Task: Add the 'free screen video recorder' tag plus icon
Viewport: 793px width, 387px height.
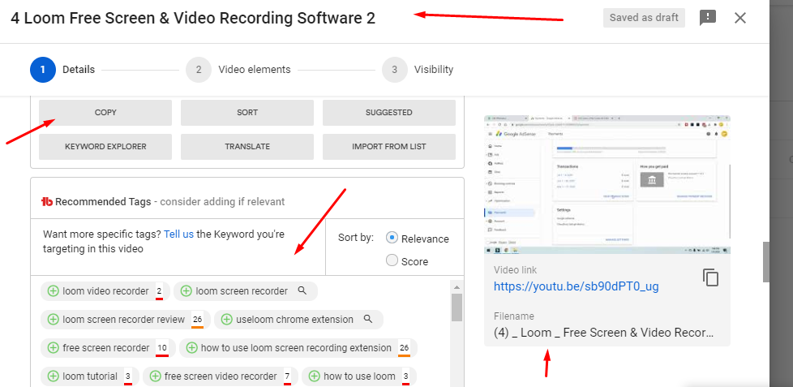Action: 155,376
